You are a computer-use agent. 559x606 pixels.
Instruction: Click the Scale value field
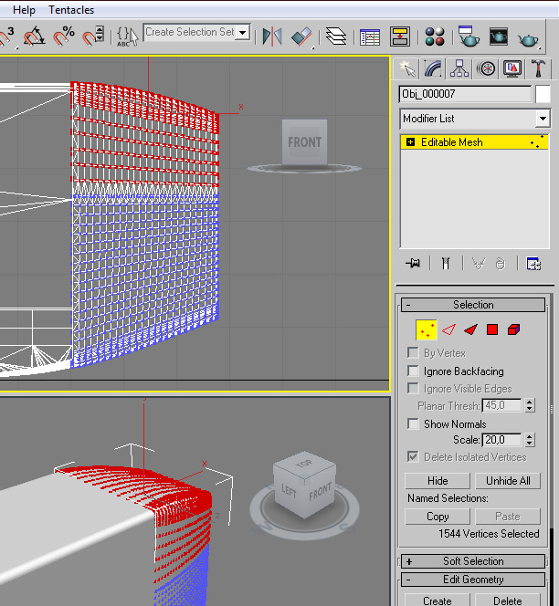pos(501,440)
